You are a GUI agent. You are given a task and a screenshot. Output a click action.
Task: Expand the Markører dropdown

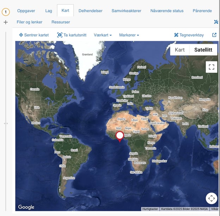129,35
